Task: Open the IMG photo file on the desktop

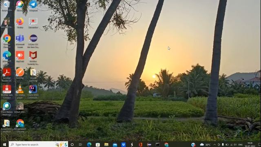Action: 7,23
